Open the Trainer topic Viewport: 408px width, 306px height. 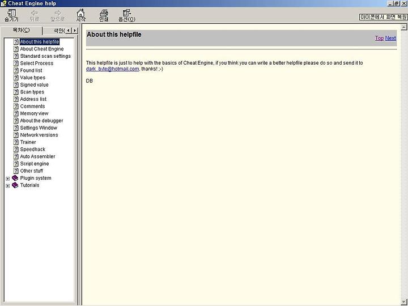(28, 142)
